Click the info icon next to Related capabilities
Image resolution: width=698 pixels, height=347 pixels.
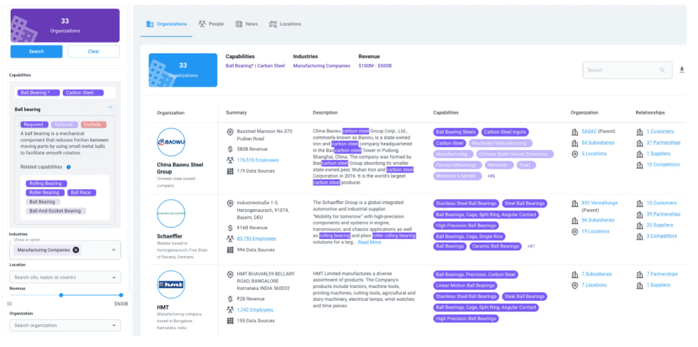point(68,167)
